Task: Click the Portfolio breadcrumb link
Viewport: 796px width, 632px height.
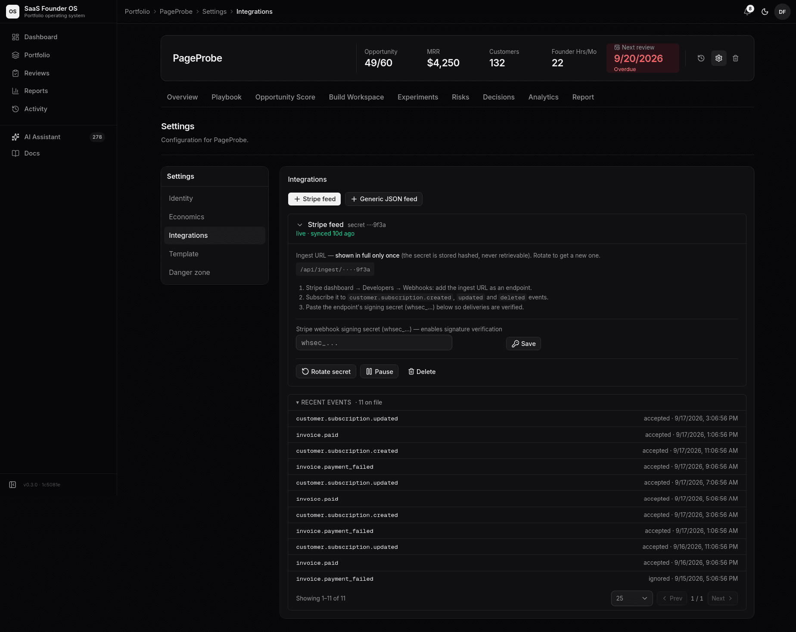Action: pos(137,12)
